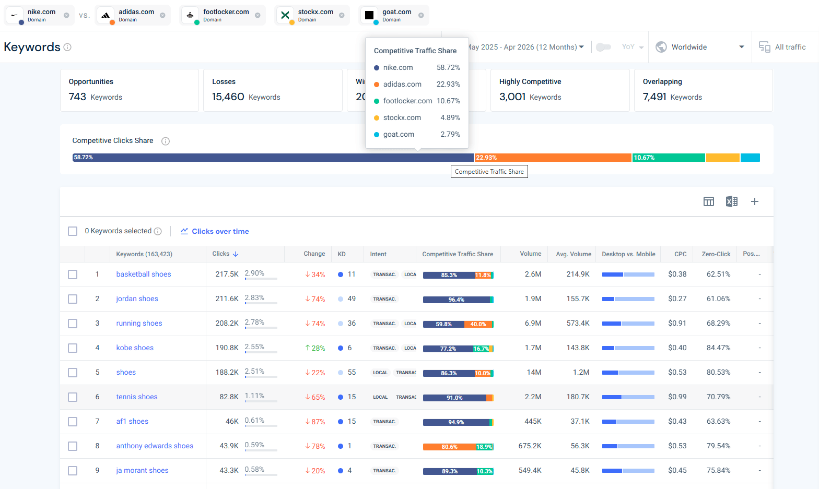Screen dimensions: 819x489
Task: Remove footlocker.com from comparison
Action: click(258, 15)
